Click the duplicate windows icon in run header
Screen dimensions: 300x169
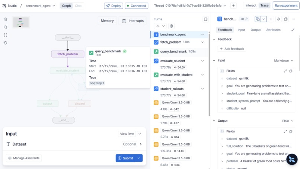[285, 19]
